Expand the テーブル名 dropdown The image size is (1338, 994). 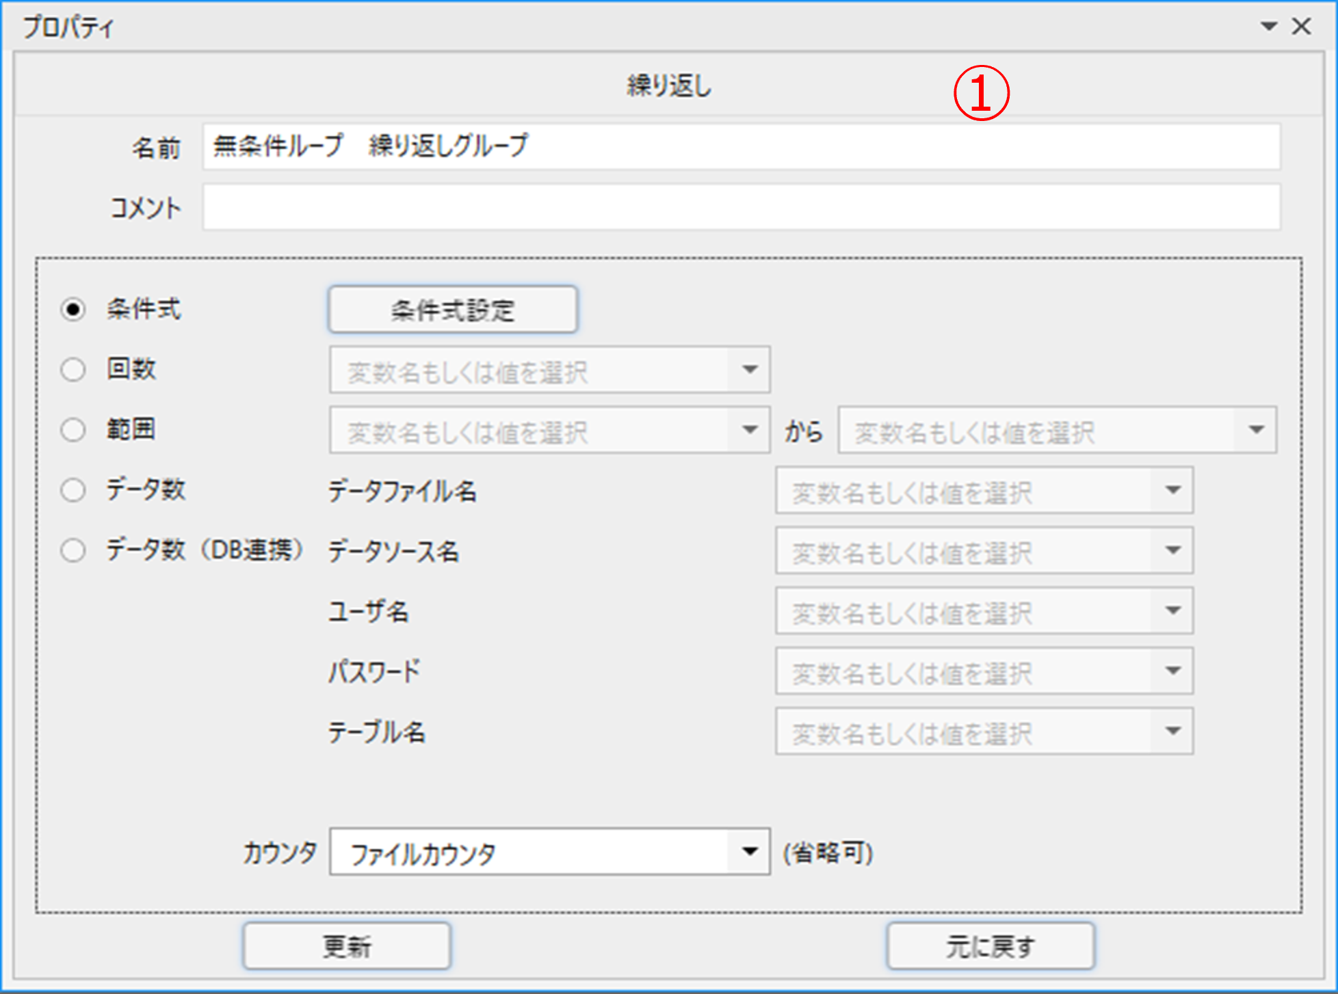(x=1173, y=731)
